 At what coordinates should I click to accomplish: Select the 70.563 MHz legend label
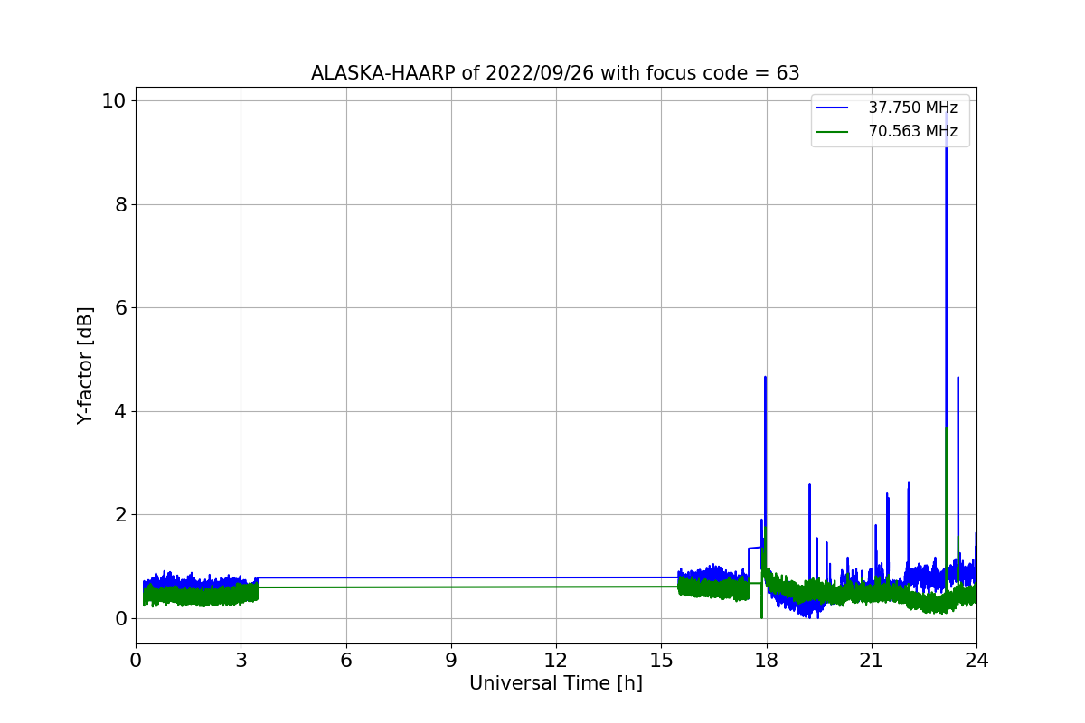[912, 131]
